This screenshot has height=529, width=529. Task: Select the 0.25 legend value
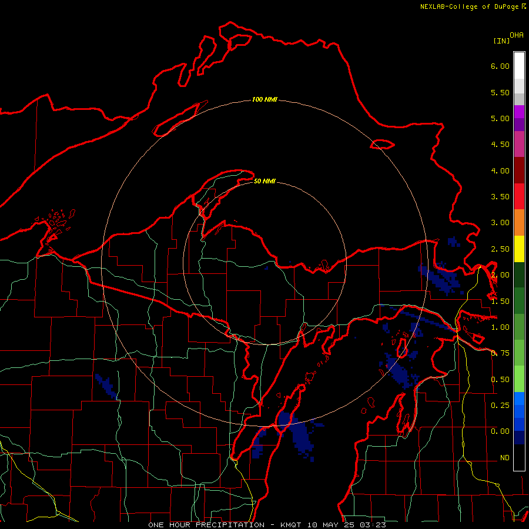tap(500, 405)
